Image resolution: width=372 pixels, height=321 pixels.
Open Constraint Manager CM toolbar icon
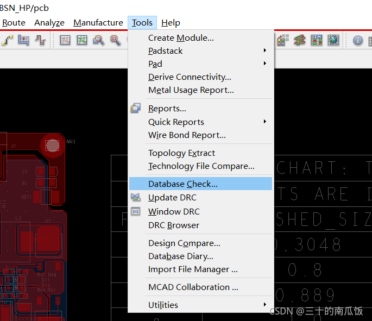coord(317,40)
